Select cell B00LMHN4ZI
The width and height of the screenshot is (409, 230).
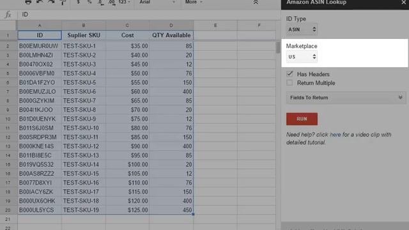[40, 56]
